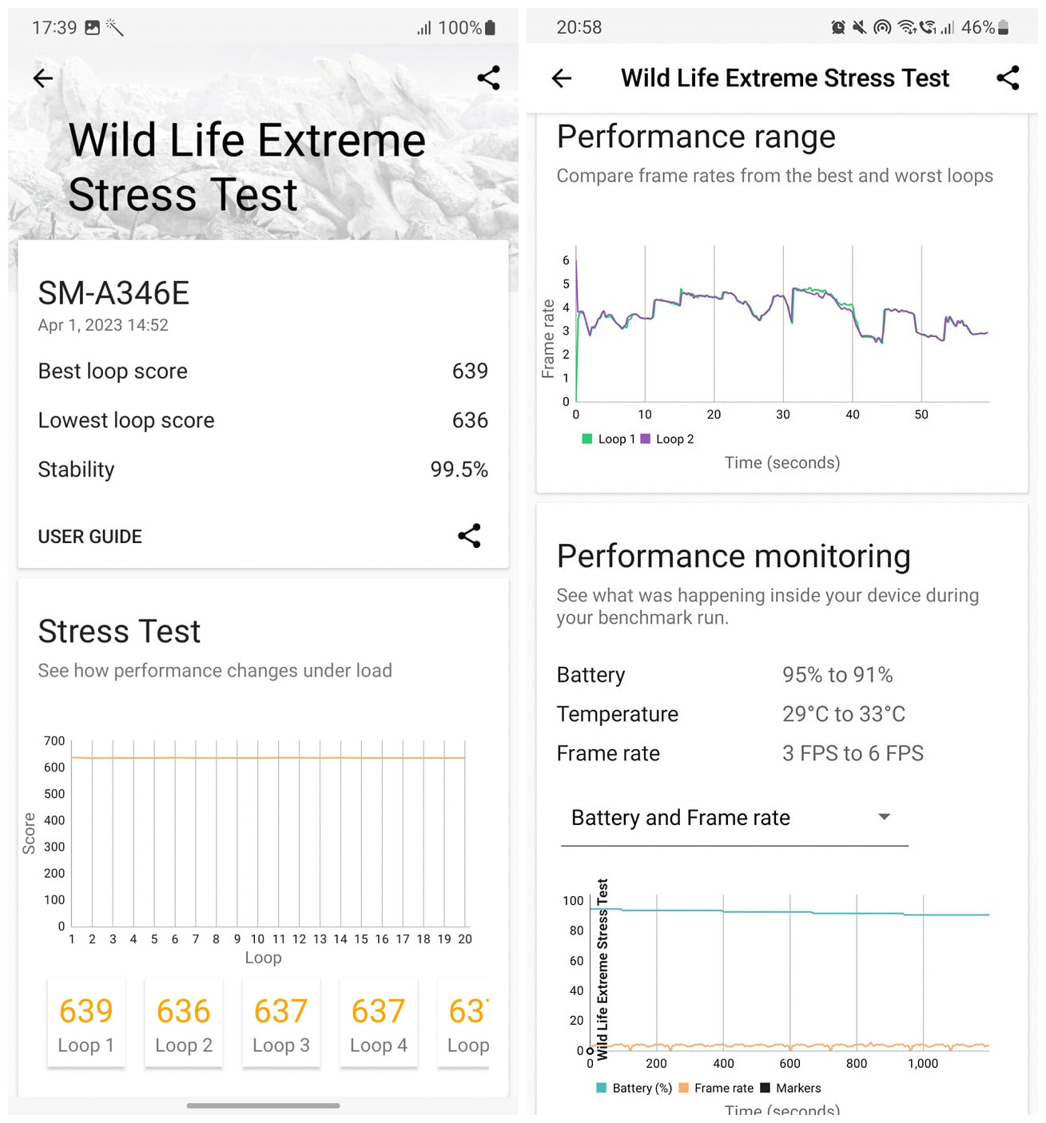Screen dimensions: 1046x1123
Task: Tap the Lowest loop score value 636
Action: tap(470, 421)
